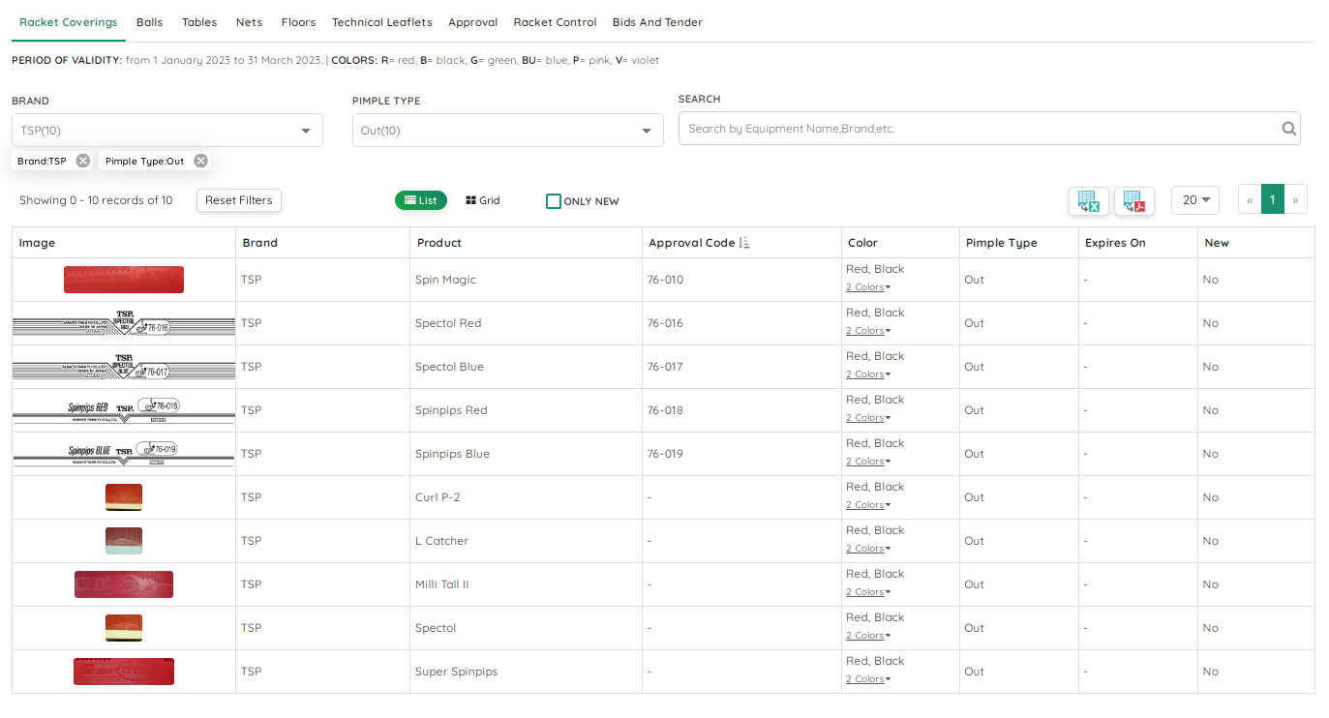1329x718 pixels.
Task: Select the Spin Magic product name
Action: pos(445,280)
